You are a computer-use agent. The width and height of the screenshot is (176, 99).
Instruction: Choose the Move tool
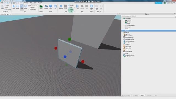pos(18,7)
